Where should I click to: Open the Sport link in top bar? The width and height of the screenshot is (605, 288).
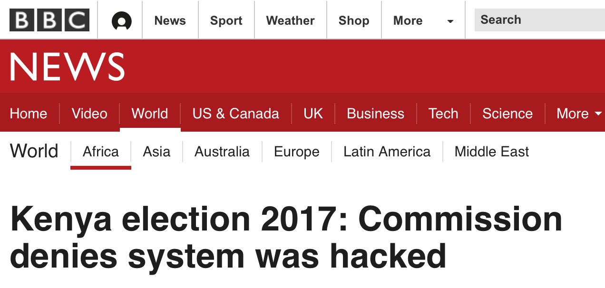pyautogui.click(x=226, y=21)
